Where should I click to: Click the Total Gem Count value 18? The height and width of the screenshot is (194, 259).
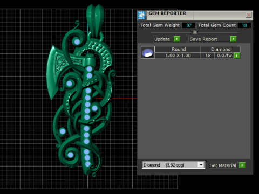click(244, 25)
